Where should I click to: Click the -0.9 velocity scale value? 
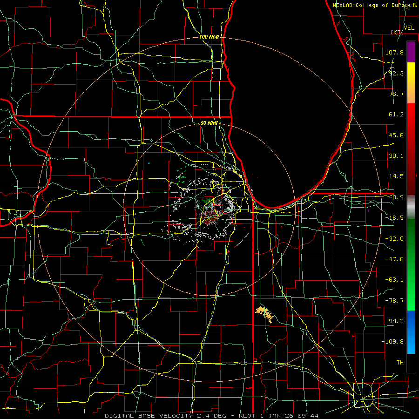pos(396,197)
